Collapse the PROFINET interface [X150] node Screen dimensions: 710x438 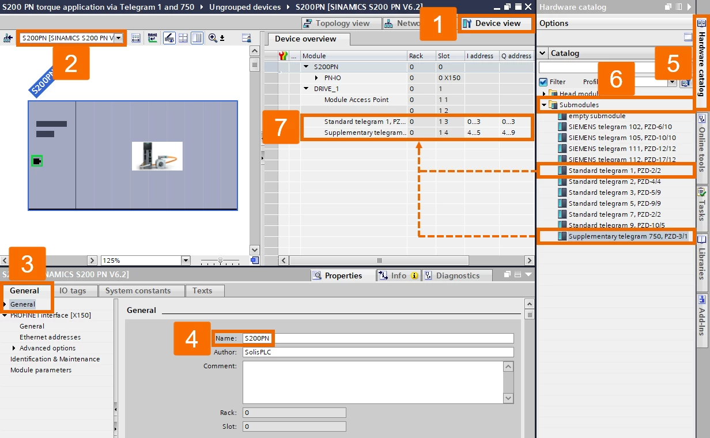tap(5, 315)
